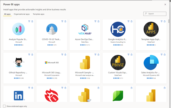The width and height of the screenshot is (171, 108).
Task: Open the COVID-19 US Track... capitol logo
Action: click(x=52, y=29)
